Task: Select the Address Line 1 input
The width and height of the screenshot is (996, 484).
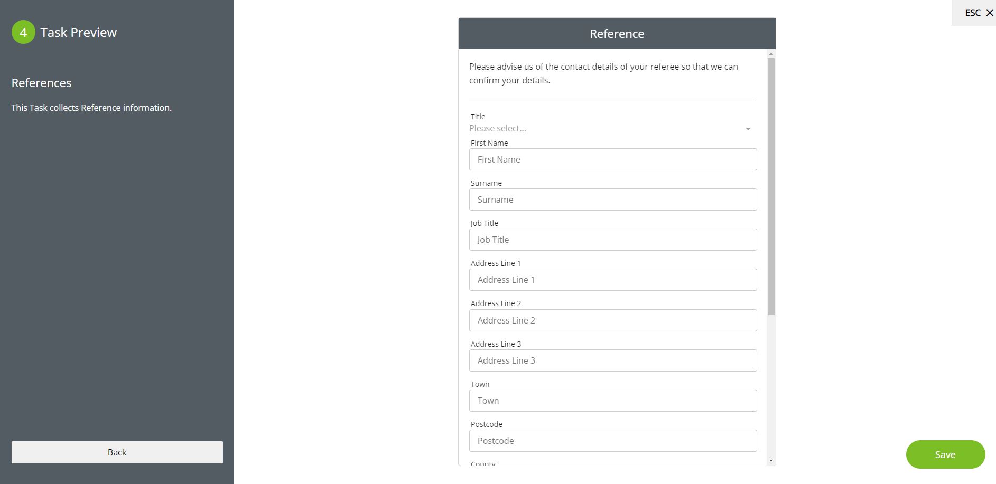Action: coord(612,280)
